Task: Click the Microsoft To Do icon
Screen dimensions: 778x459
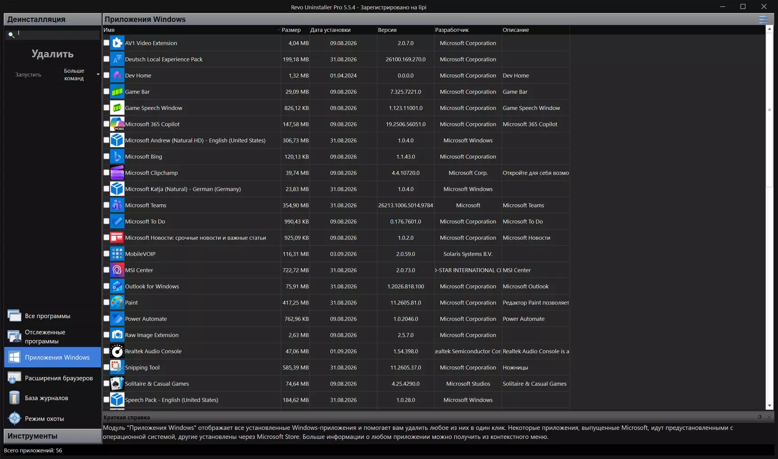Action: point(117,221)
